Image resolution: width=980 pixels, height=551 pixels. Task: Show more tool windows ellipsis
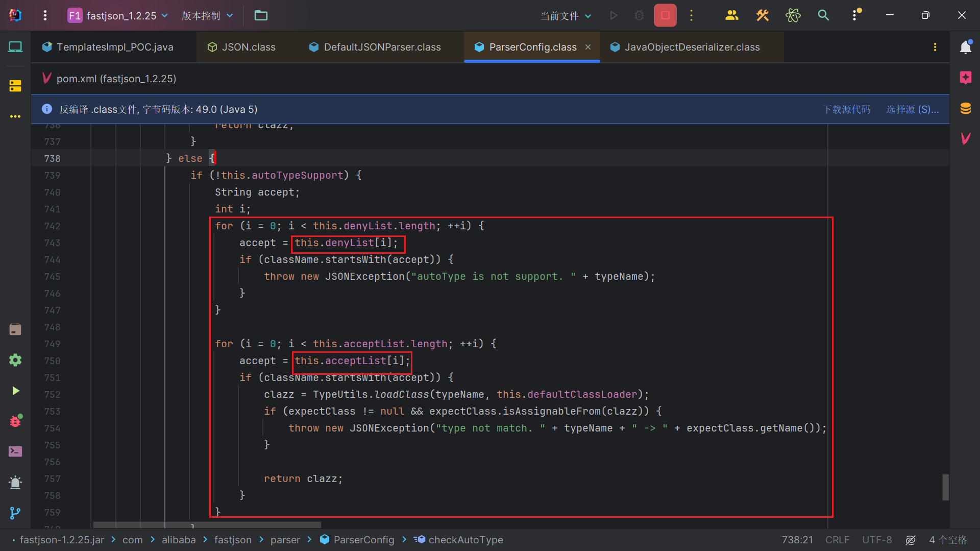click(15, 116)
